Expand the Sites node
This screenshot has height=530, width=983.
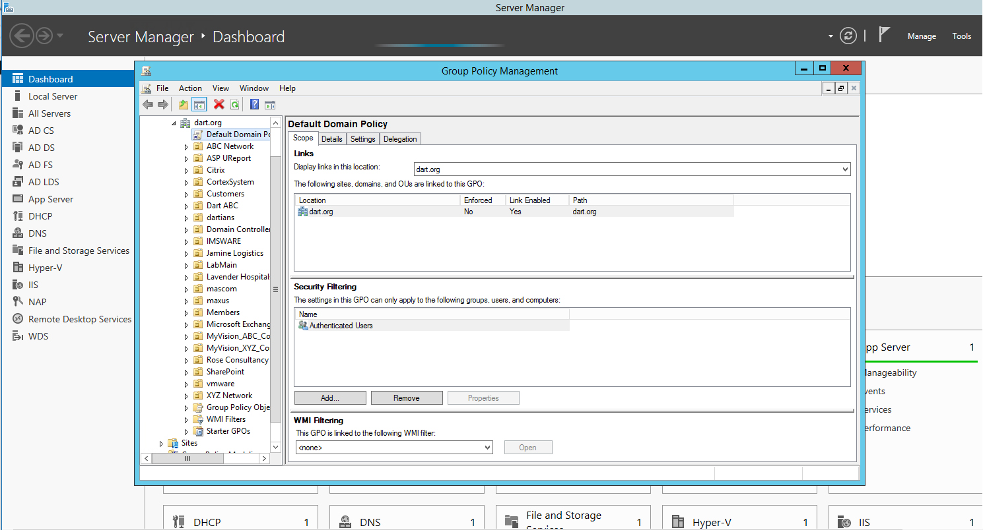tap(161, 444)
